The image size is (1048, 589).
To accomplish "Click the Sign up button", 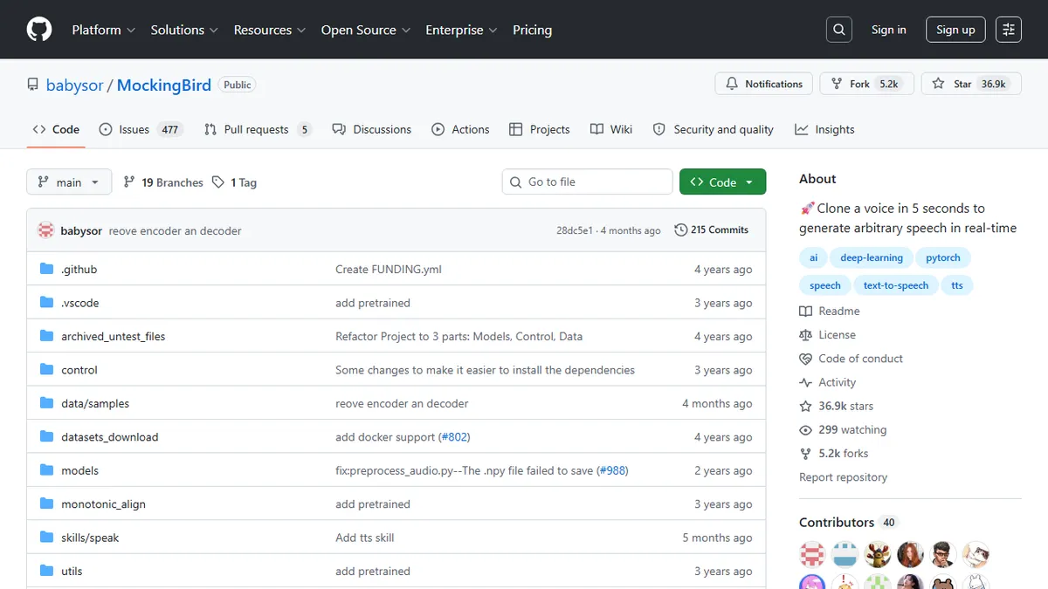I will [955, 30].
